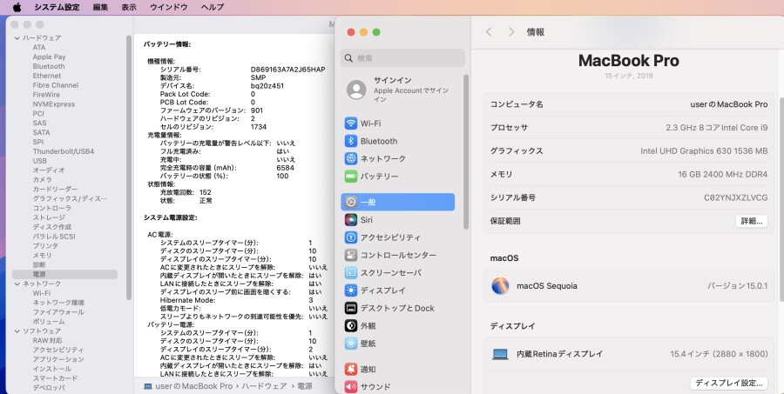Open システム設定 menu in menu bar
The image size is (784, 394).
57,7
